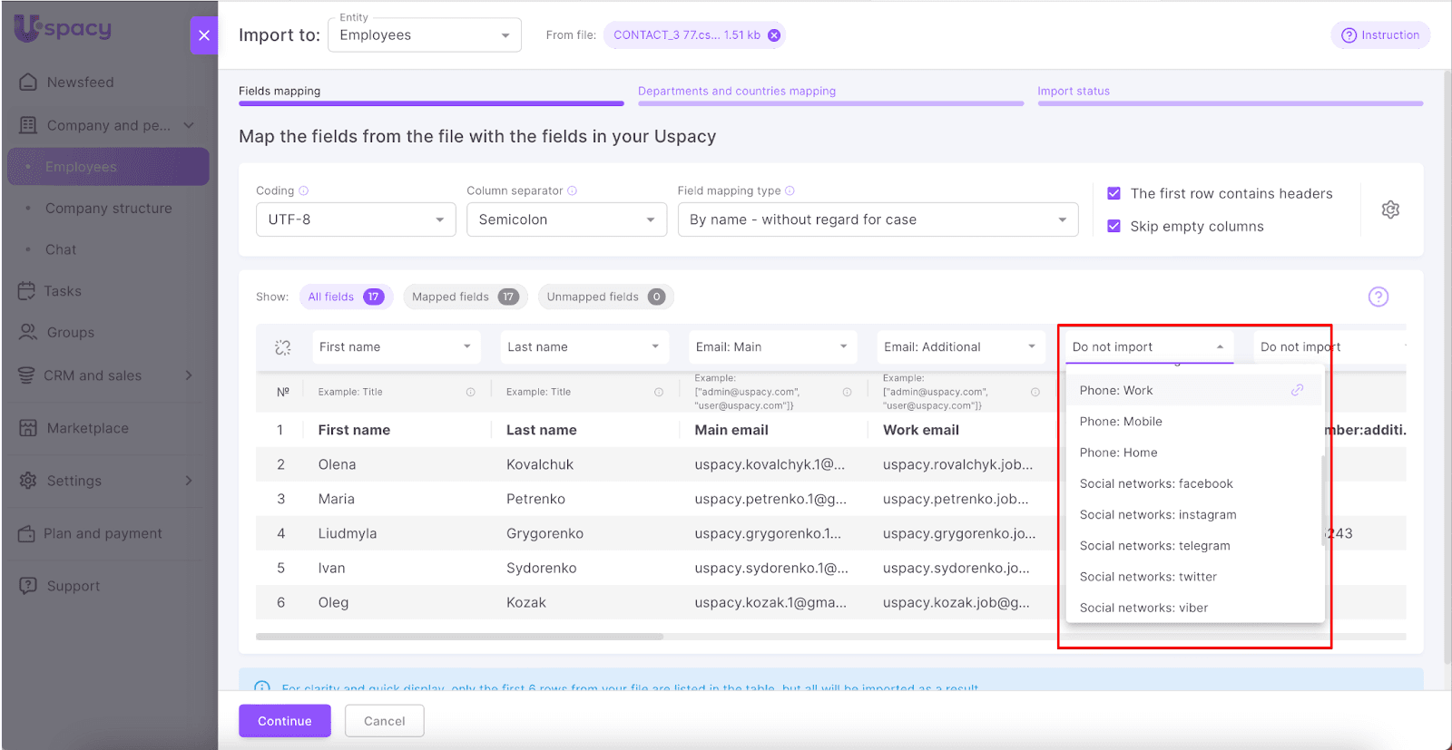Open the Entity Employees dropdown
Screen dimensions: 1452x750
(x=424, y=35)
